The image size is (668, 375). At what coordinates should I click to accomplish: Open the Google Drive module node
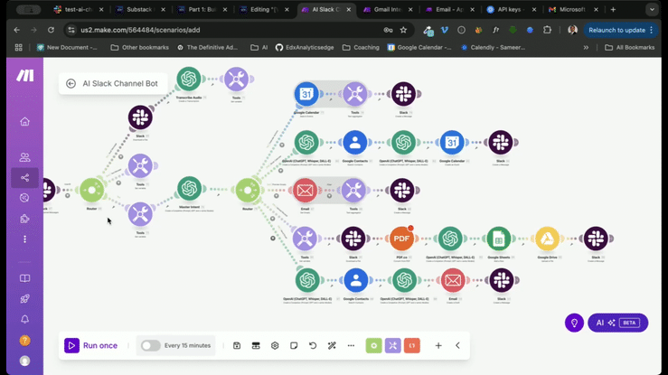tap(547, 239)
